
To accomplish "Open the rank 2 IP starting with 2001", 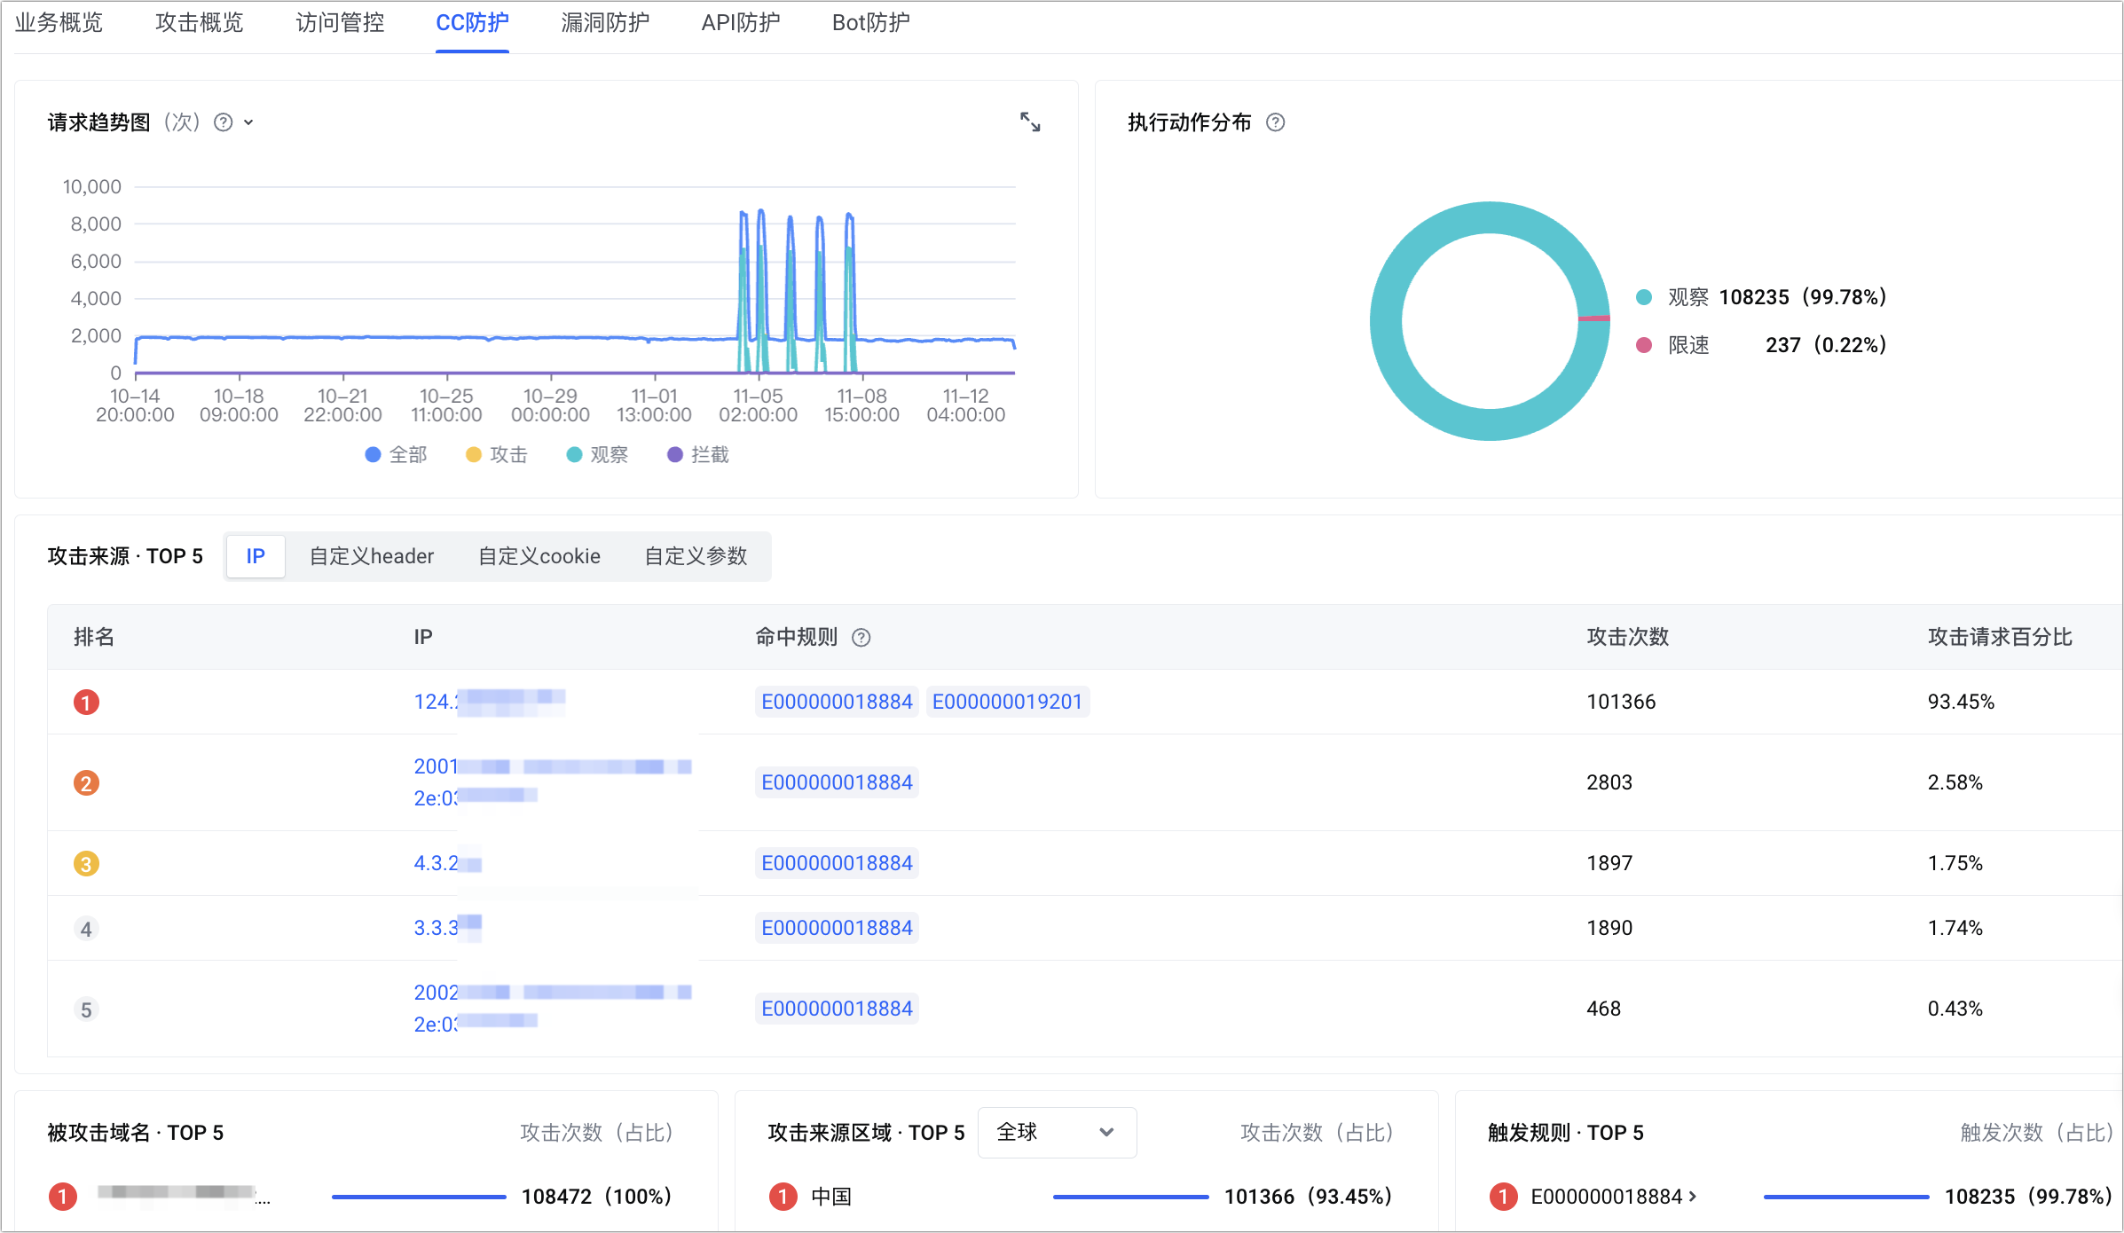I will pos(552,782).
